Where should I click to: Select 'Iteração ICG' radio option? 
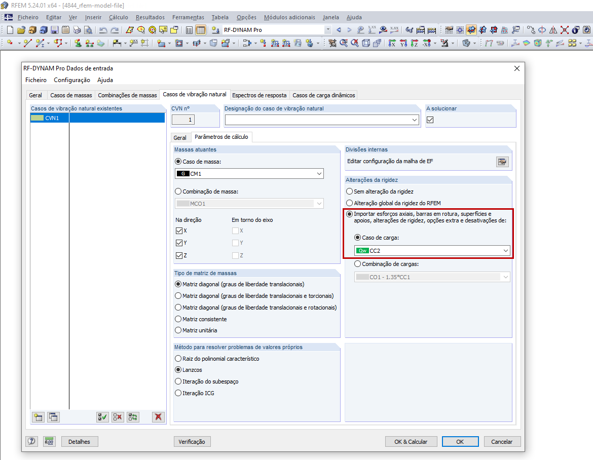[x=178, y=393]
